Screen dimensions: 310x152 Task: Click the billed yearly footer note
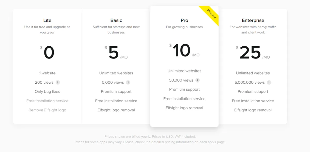(150, 136)
